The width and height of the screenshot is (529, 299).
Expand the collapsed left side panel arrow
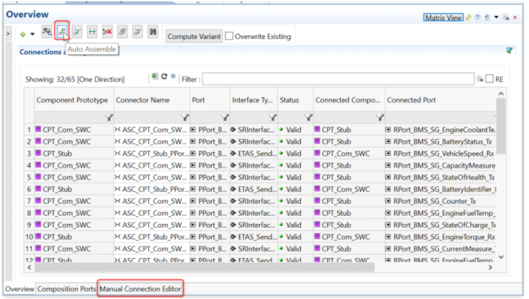tap(8, 34)
